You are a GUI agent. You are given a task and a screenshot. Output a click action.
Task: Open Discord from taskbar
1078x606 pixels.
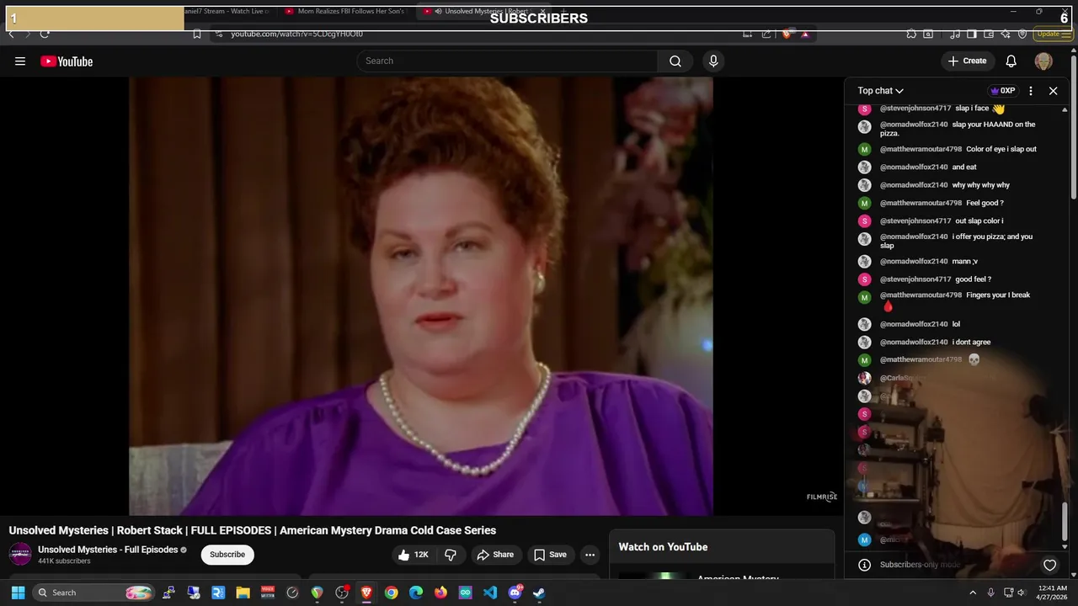[x=515, y=593]
